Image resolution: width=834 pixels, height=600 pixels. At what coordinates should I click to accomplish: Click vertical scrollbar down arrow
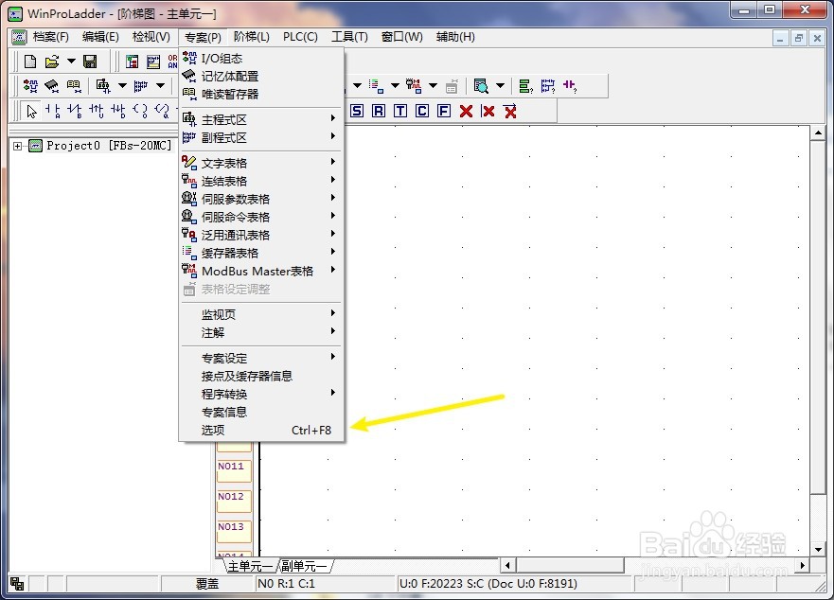pyautogui.click(x=818, y=549)
